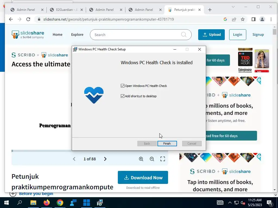Click the InStyle magazine cover

click(262, 59)
